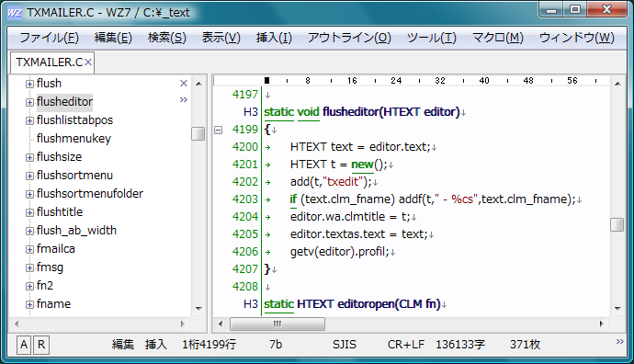Select flushsortmenu in the outline tree
This screenshot has height=364, width=634.
pos(74,176)
